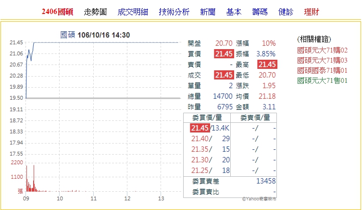Click the 委賣價/量 column header
Image resolution: width=362 pixels, height=210 pixels.
point(255,118)
